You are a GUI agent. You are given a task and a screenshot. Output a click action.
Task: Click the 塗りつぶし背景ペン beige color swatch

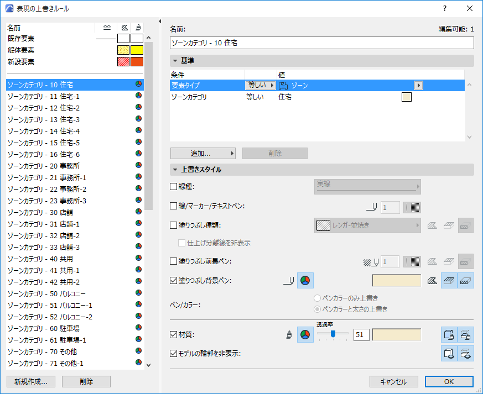pyautogui.click(x=397, y=281)
